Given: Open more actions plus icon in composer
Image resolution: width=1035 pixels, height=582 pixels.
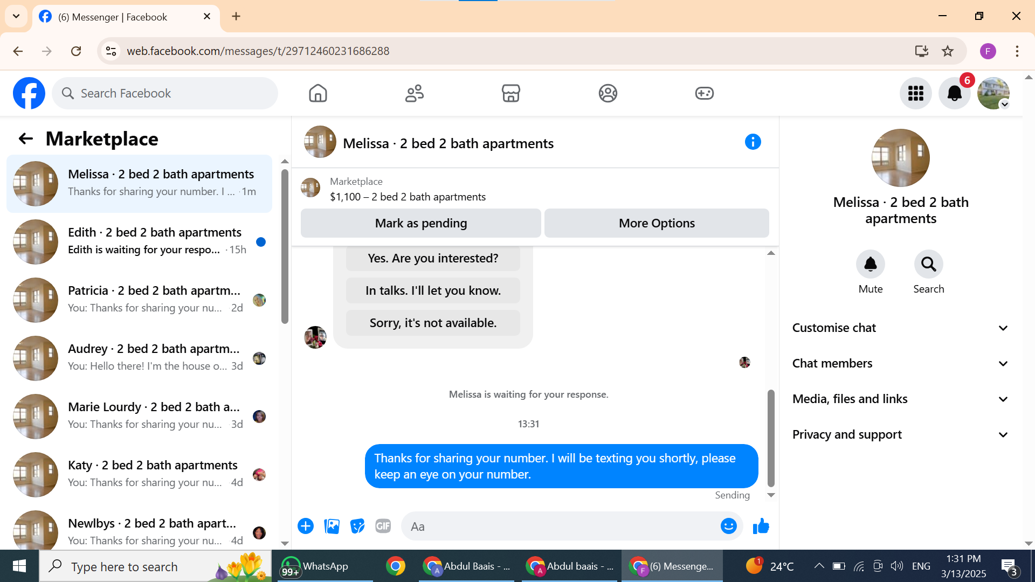Looking at the screenshot, I should pyautogui.click(x=306, y=526).
